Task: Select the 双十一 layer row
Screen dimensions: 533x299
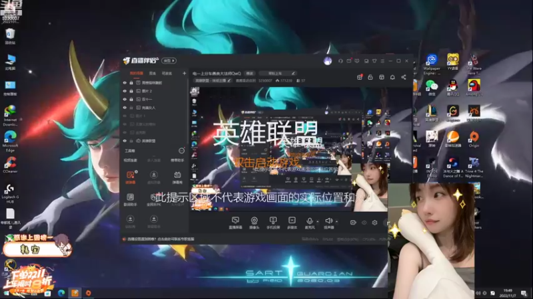Action: (155, 99)
